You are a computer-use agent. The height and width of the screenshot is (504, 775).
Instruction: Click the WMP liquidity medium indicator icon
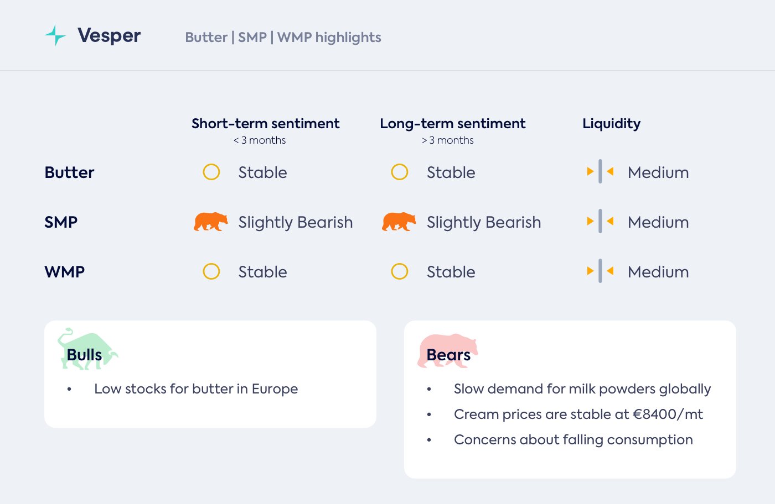[x=600, y=271]
